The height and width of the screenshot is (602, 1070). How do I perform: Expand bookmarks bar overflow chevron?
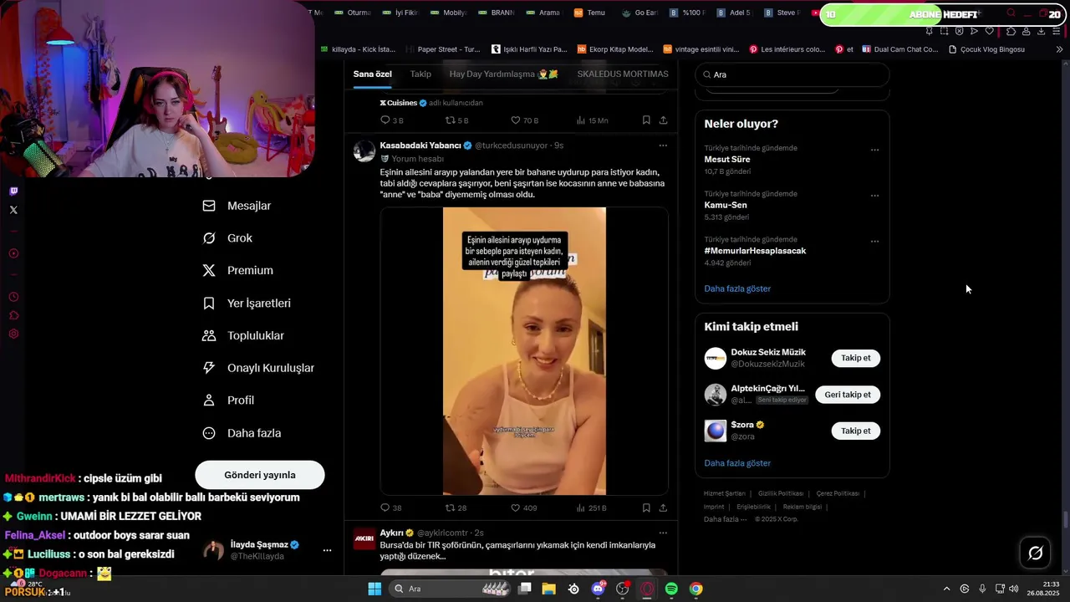pos(1059,49)
